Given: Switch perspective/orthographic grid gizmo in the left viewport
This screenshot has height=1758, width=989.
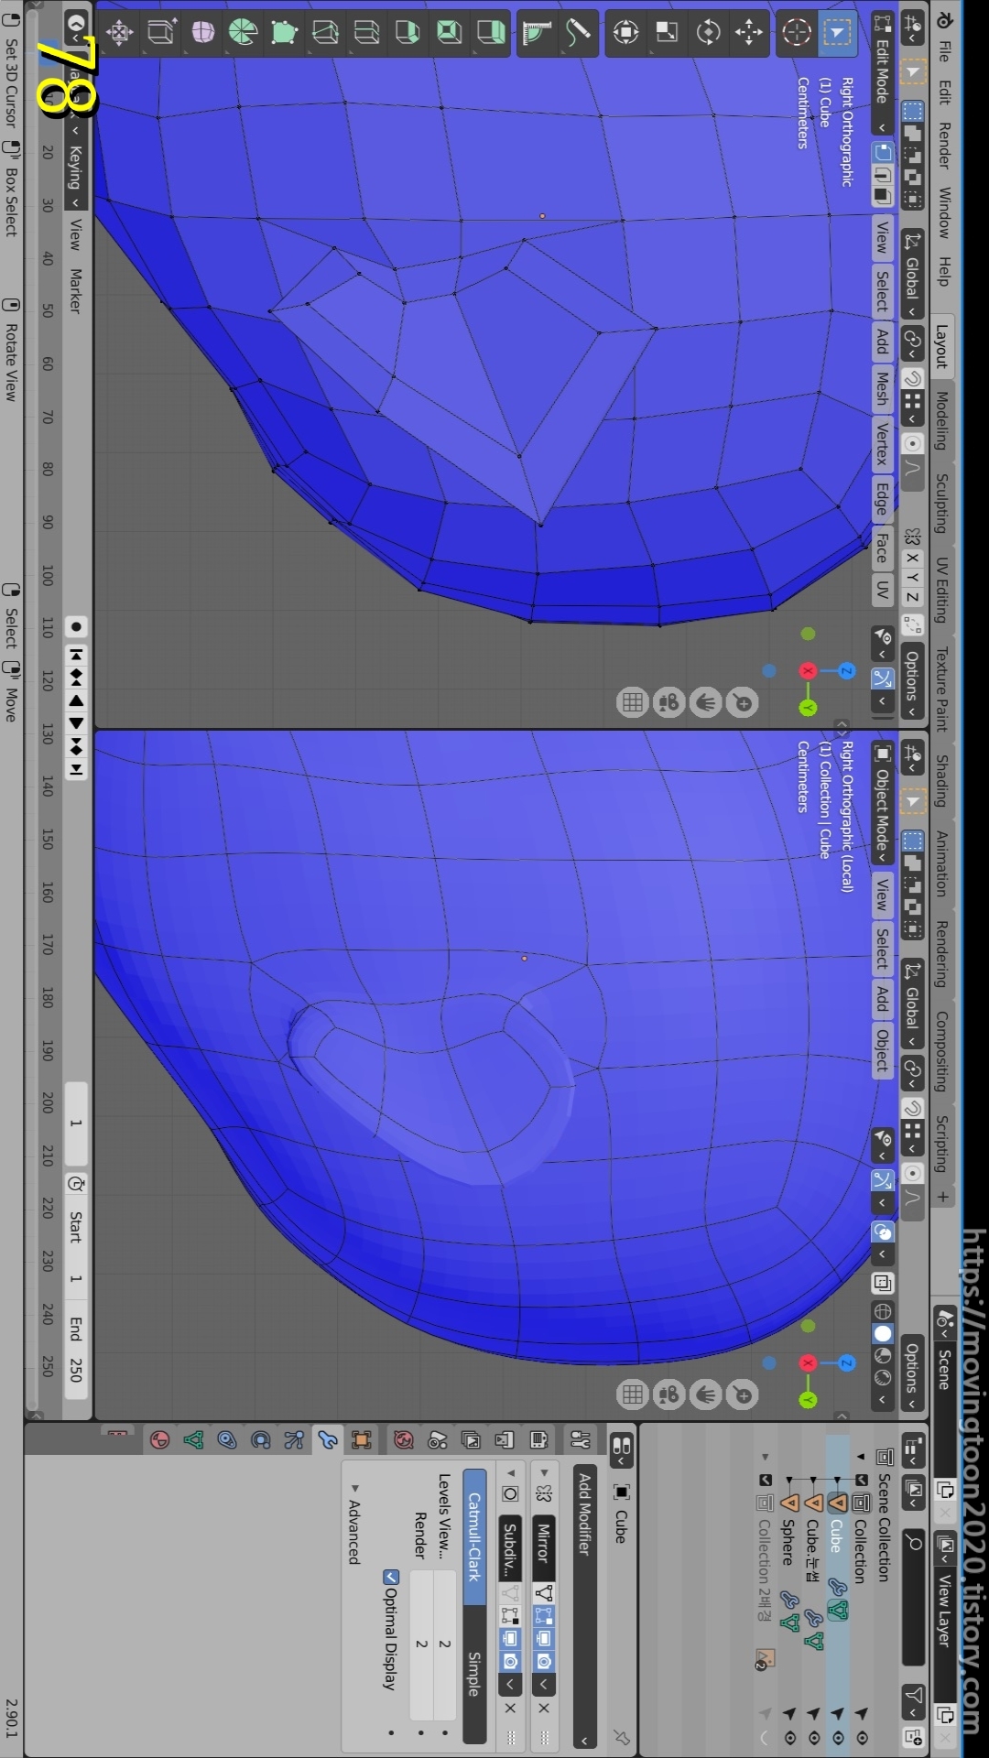Looking at the screenshot, I should [x=633, y=702].
